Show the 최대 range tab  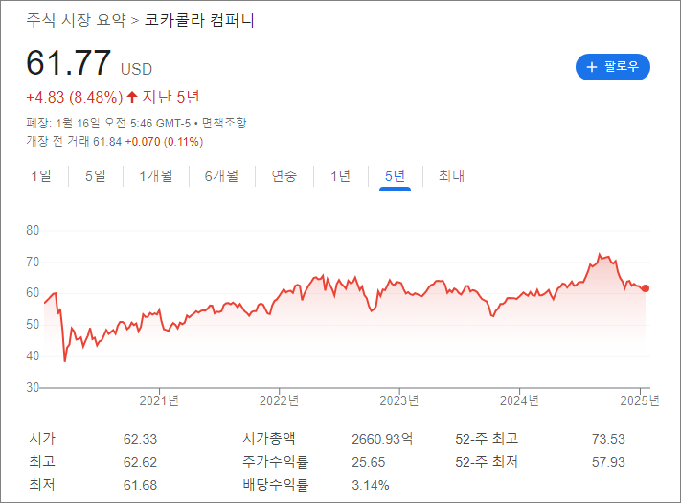pyautogui.click(x=451, y=176)
